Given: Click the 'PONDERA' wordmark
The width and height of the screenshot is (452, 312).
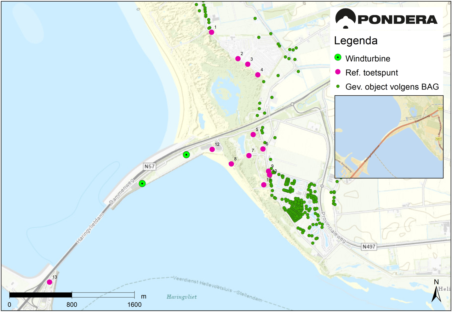Looking at the screenshot, I should click(398, 20).
